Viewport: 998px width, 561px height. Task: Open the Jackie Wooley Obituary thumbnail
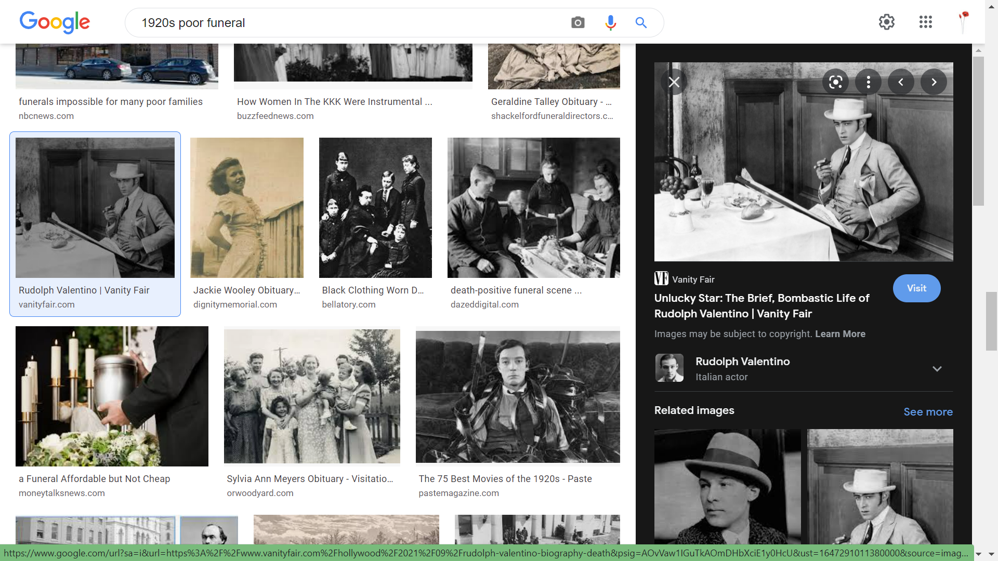pyautogui.click(x=246, y=208)
